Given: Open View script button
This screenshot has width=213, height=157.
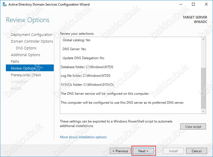Looking at the screenshot, I should (193, 127).
